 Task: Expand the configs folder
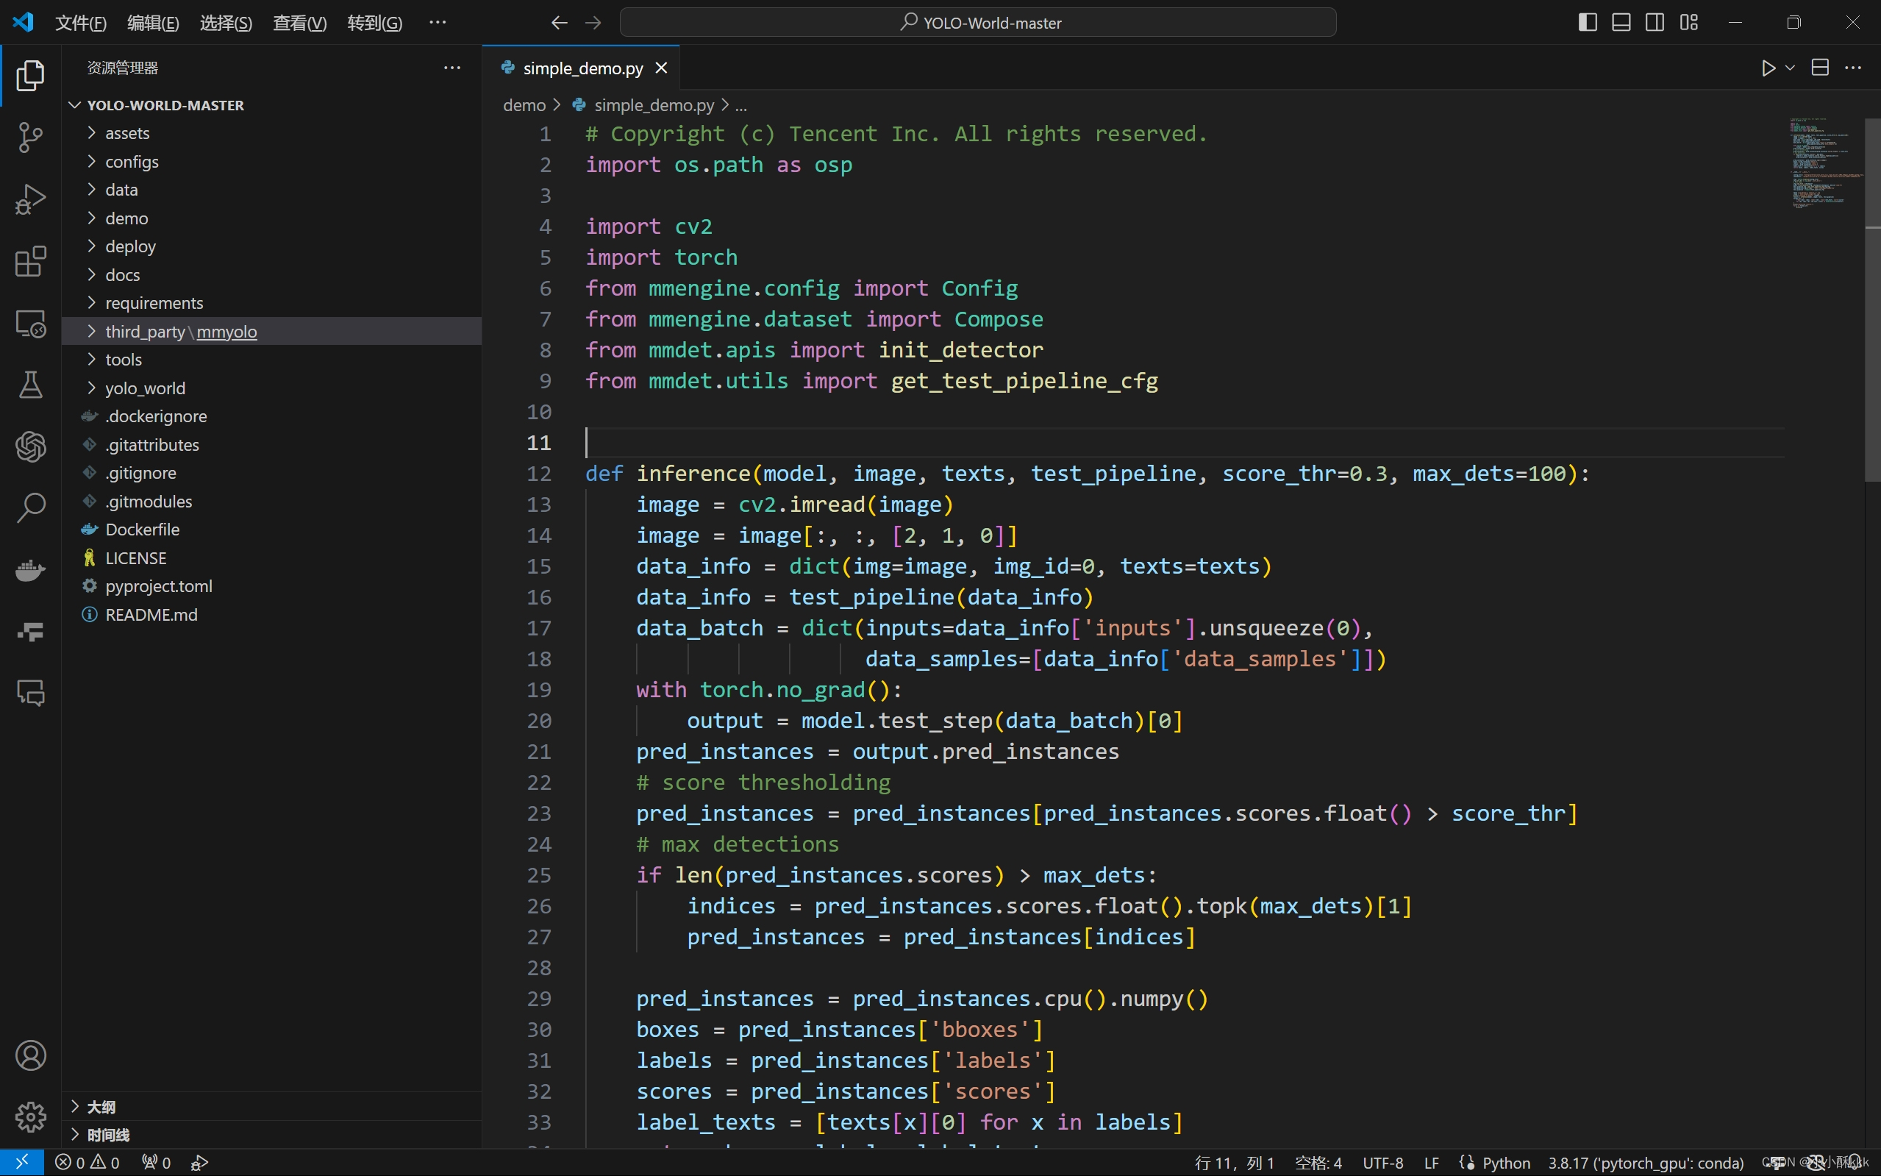[271, 162]
